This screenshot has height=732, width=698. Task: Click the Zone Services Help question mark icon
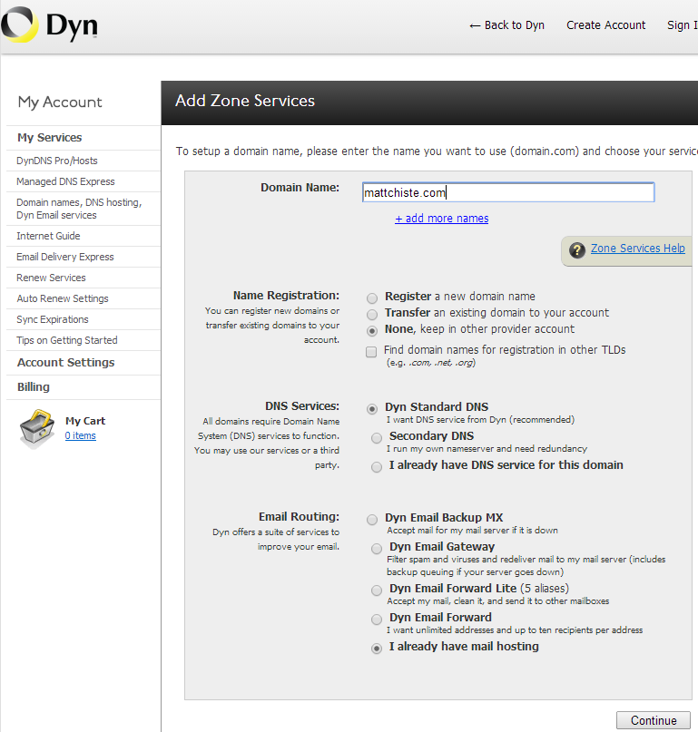point(577,249)
